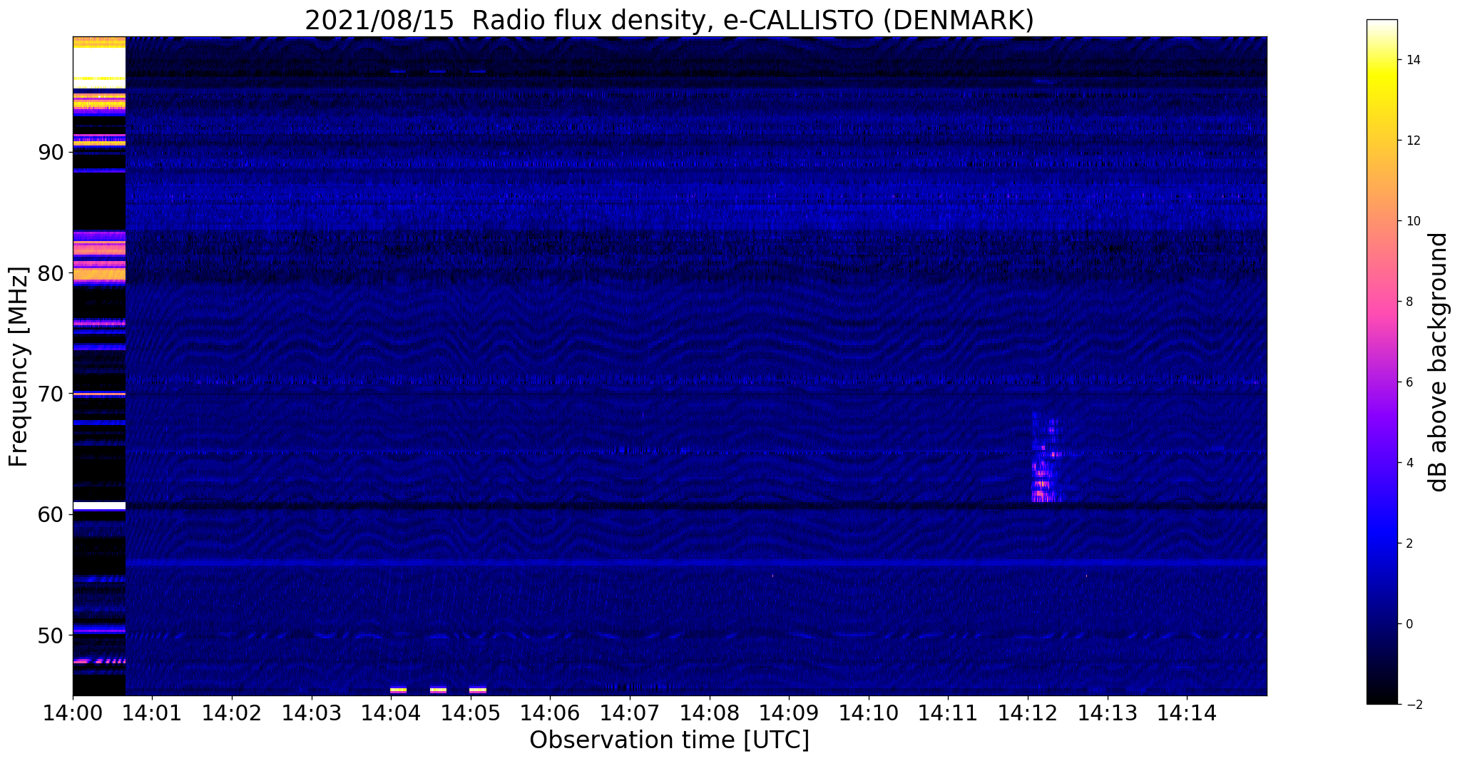
Task: Click the 14:02 time tick label
Action: click(x=232, y=713)
